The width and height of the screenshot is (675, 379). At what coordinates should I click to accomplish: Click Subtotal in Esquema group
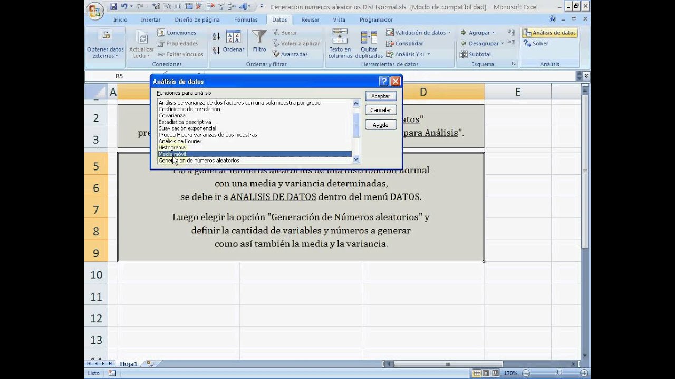coord(476,54)
